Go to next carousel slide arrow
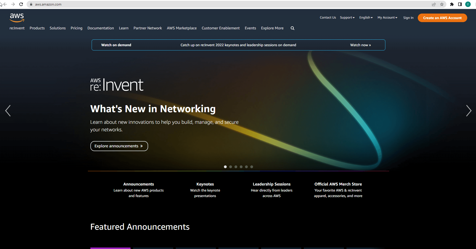476x249 pixels. [468, 111]
